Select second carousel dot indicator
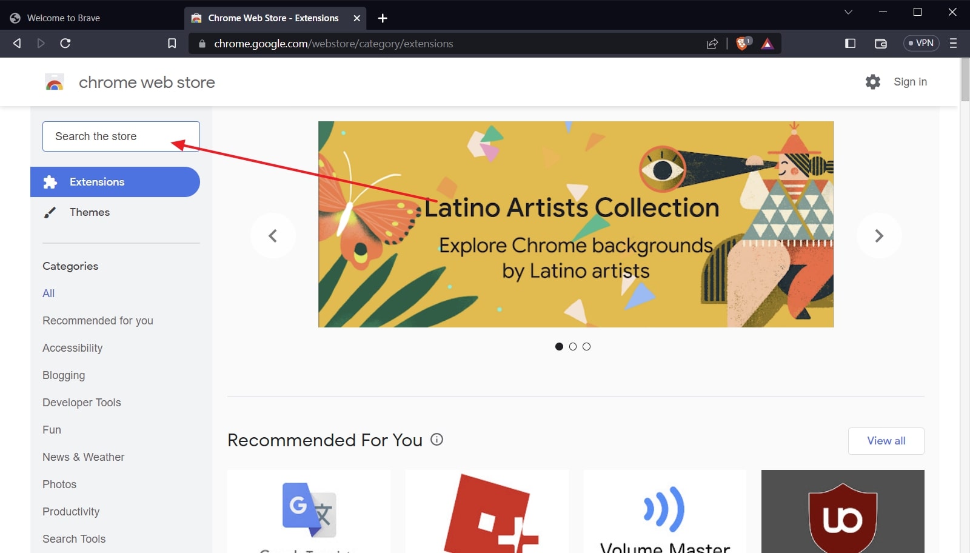 point(573,347)
